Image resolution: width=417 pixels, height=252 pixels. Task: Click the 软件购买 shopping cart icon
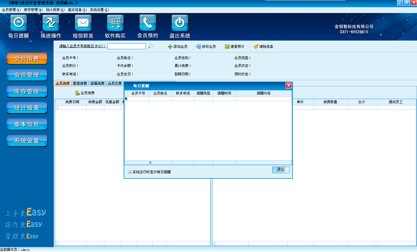point(115,23)
